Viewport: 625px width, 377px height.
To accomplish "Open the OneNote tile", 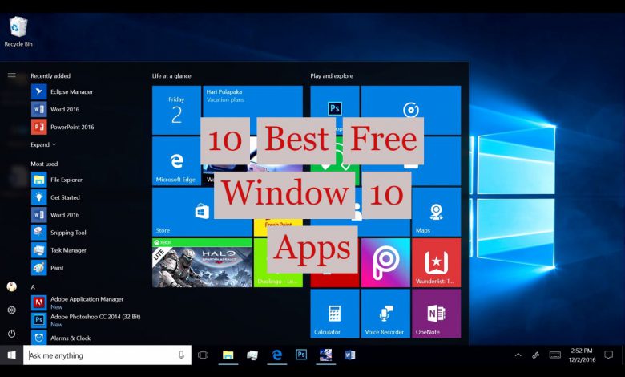I will coord(437,314).
